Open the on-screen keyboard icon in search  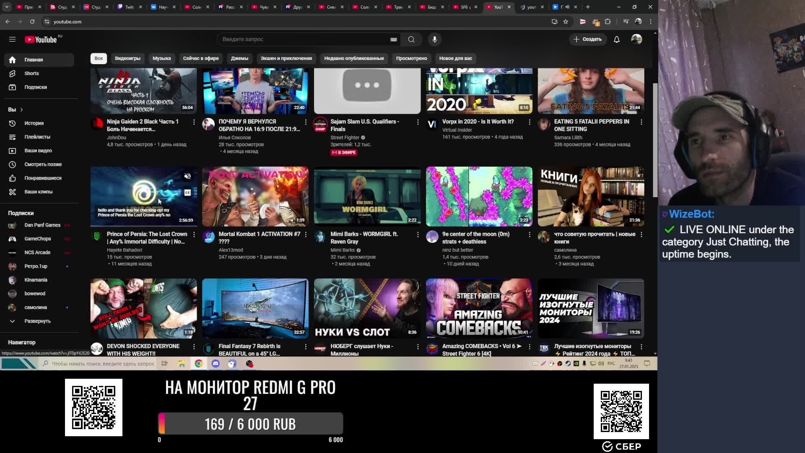[393, 39]
